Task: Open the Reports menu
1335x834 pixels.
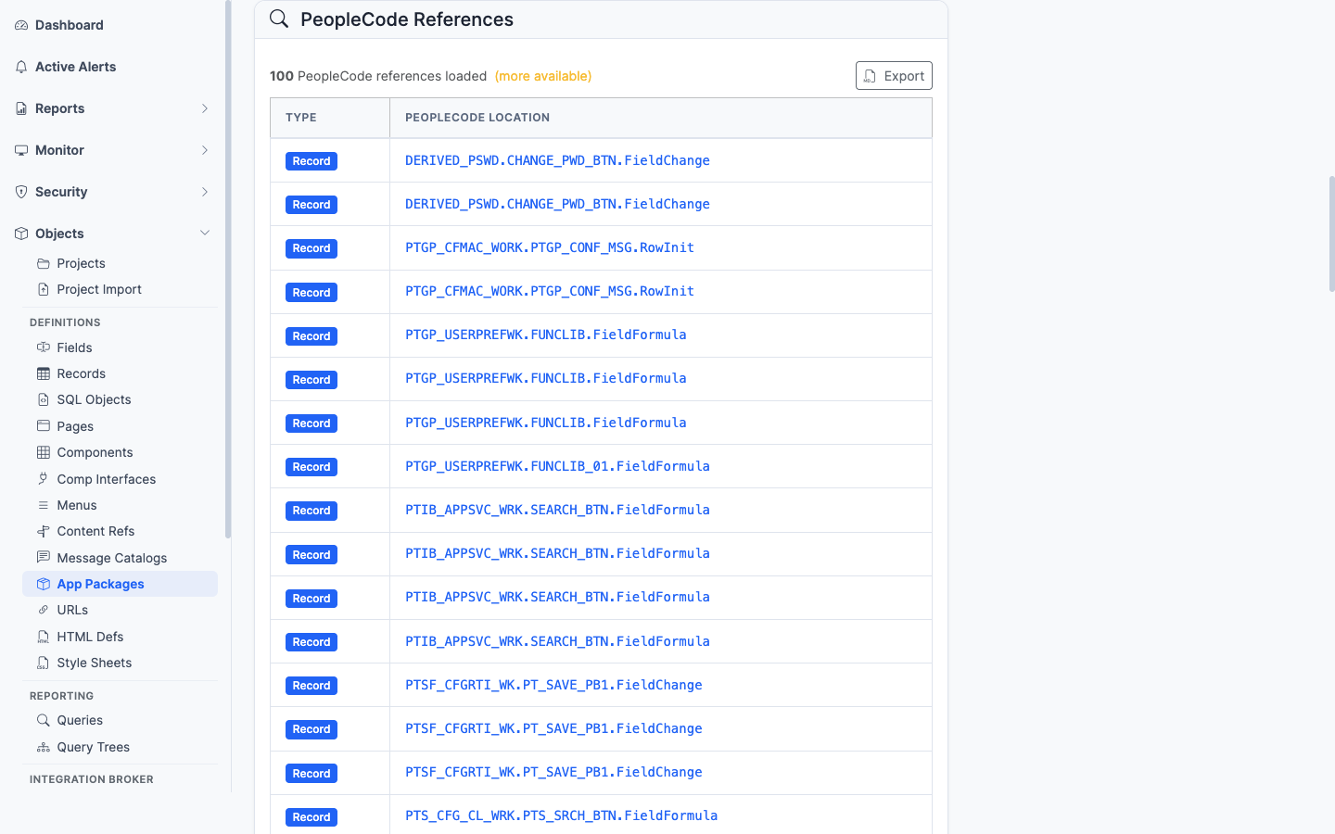Action: [x=60, y=108]
